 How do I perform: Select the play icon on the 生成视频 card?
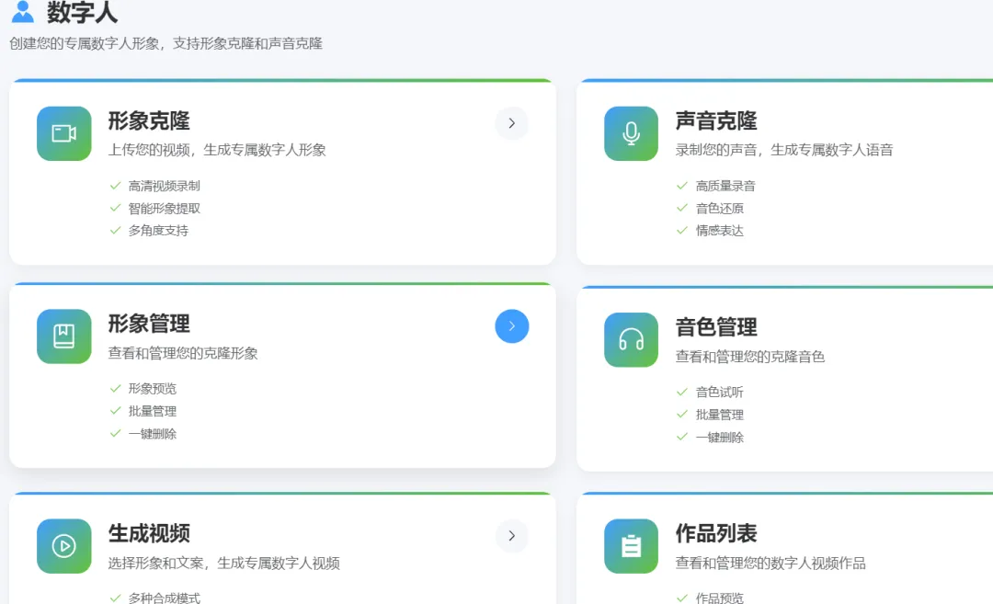(63, 545)
